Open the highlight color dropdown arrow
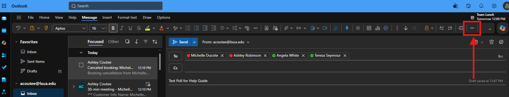 click(154, 28)
